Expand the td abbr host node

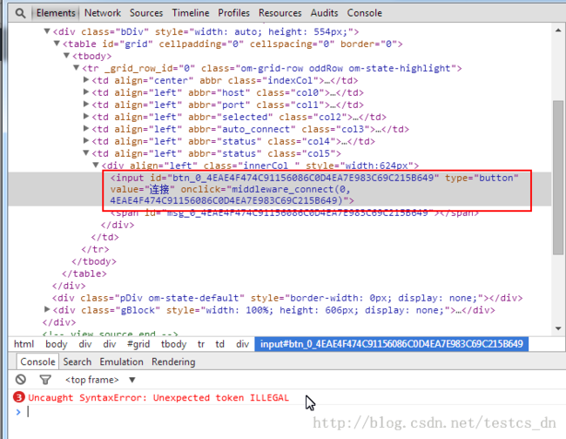[86, 92]
